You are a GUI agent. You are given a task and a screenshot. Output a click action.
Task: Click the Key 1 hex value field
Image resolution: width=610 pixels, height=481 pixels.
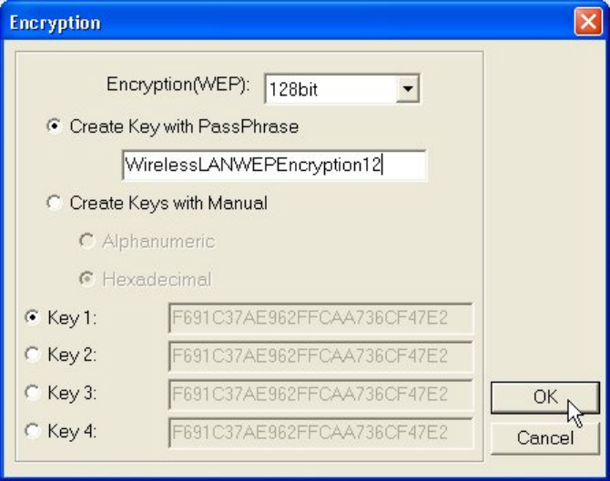pos(320,319)
